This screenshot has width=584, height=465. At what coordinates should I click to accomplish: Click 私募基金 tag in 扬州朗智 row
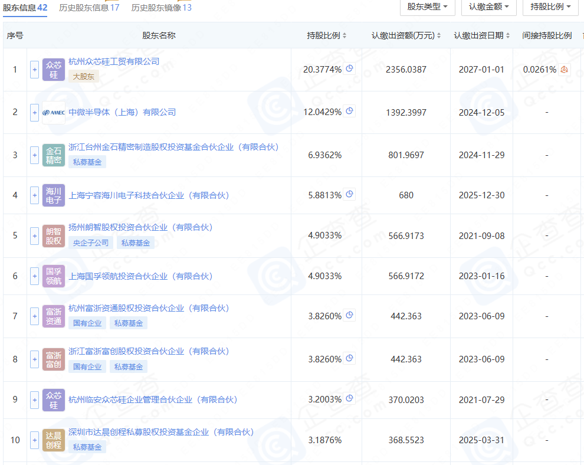coord(136,243)
